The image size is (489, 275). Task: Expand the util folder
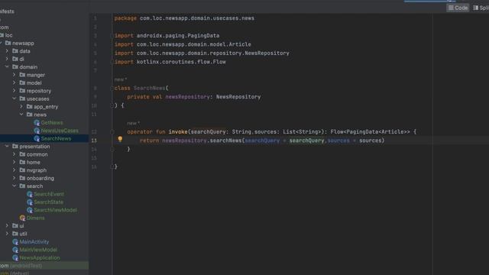pos(7,234)
